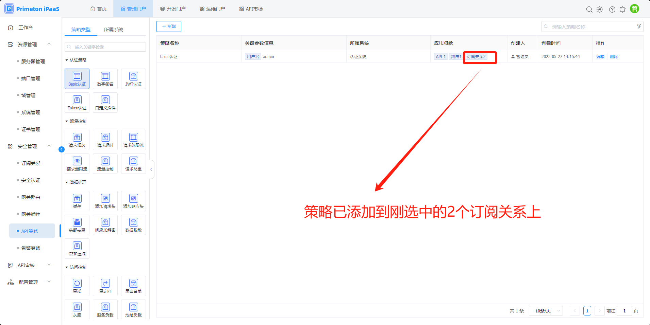Click the 编辑 link for basic认证
The image size is (650, 325).
(x=600, y=57)
